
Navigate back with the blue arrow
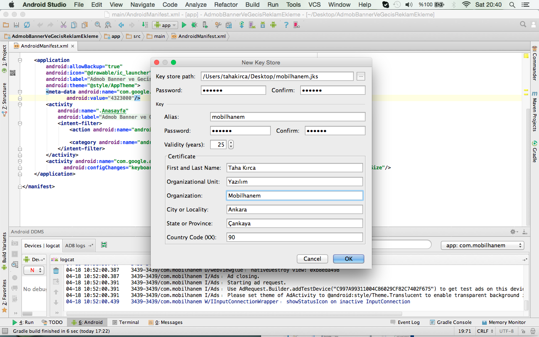point(121,25)
